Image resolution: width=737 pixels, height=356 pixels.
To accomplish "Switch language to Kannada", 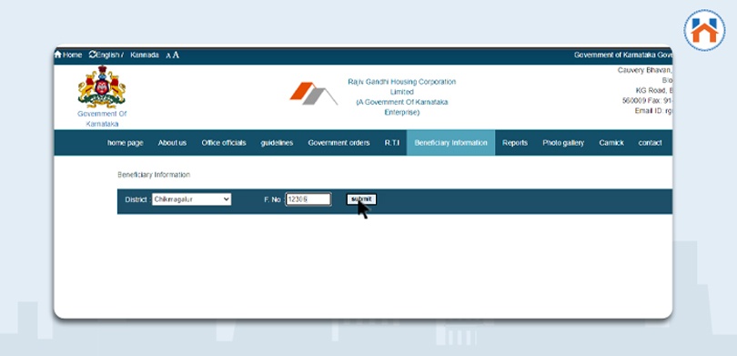I will pos(145,55).
